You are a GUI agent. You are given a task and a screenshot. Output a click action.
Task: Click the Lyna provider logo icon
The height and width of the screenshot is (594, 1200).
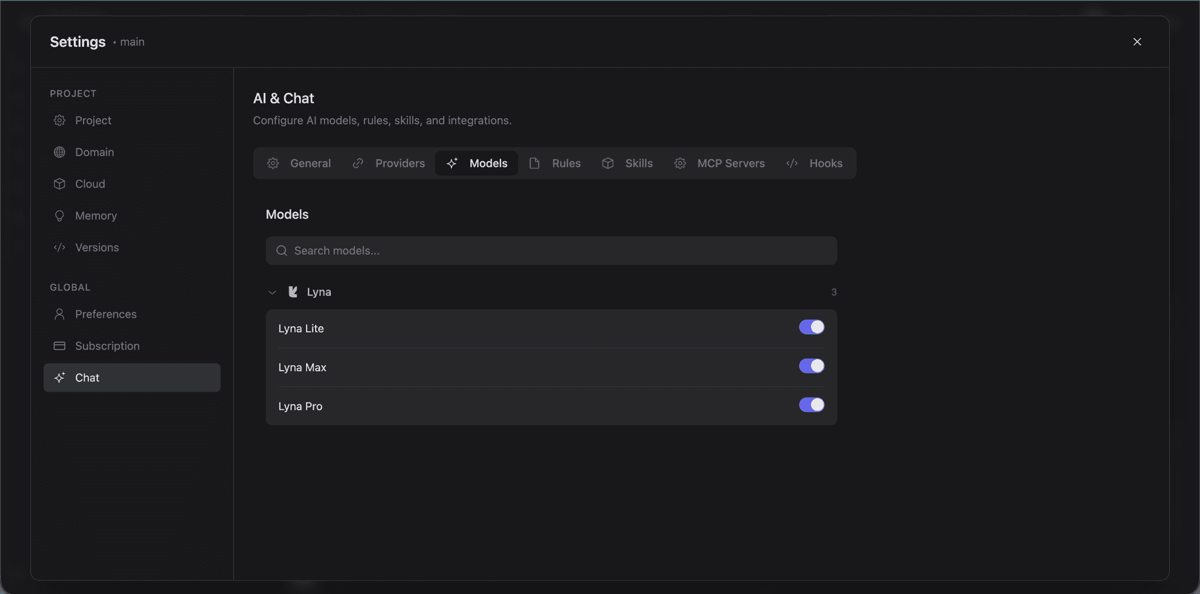tap(293, 292)
